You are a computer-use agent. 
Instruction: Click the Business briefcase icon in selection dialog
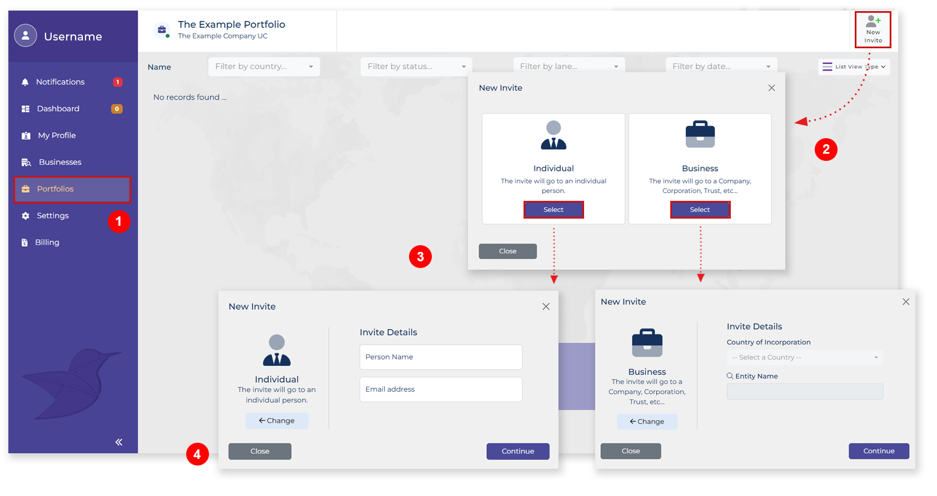pos(700,134)
